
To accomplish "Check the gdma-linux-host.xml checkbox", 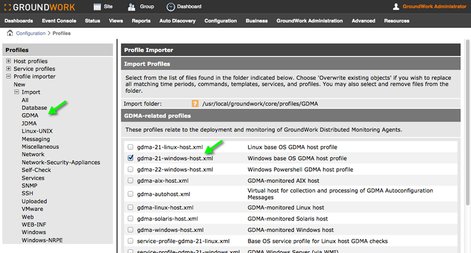I will click(130, 207).
